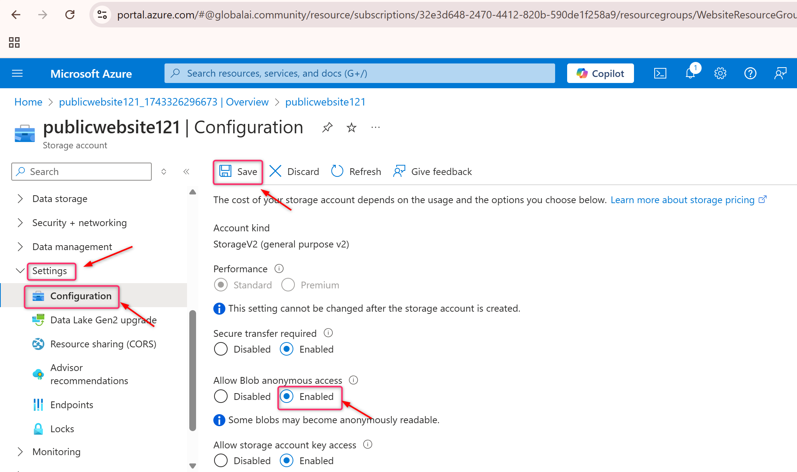
Task: Go to Azure home via Microsoft Azure title
Action: pos(91,74)
